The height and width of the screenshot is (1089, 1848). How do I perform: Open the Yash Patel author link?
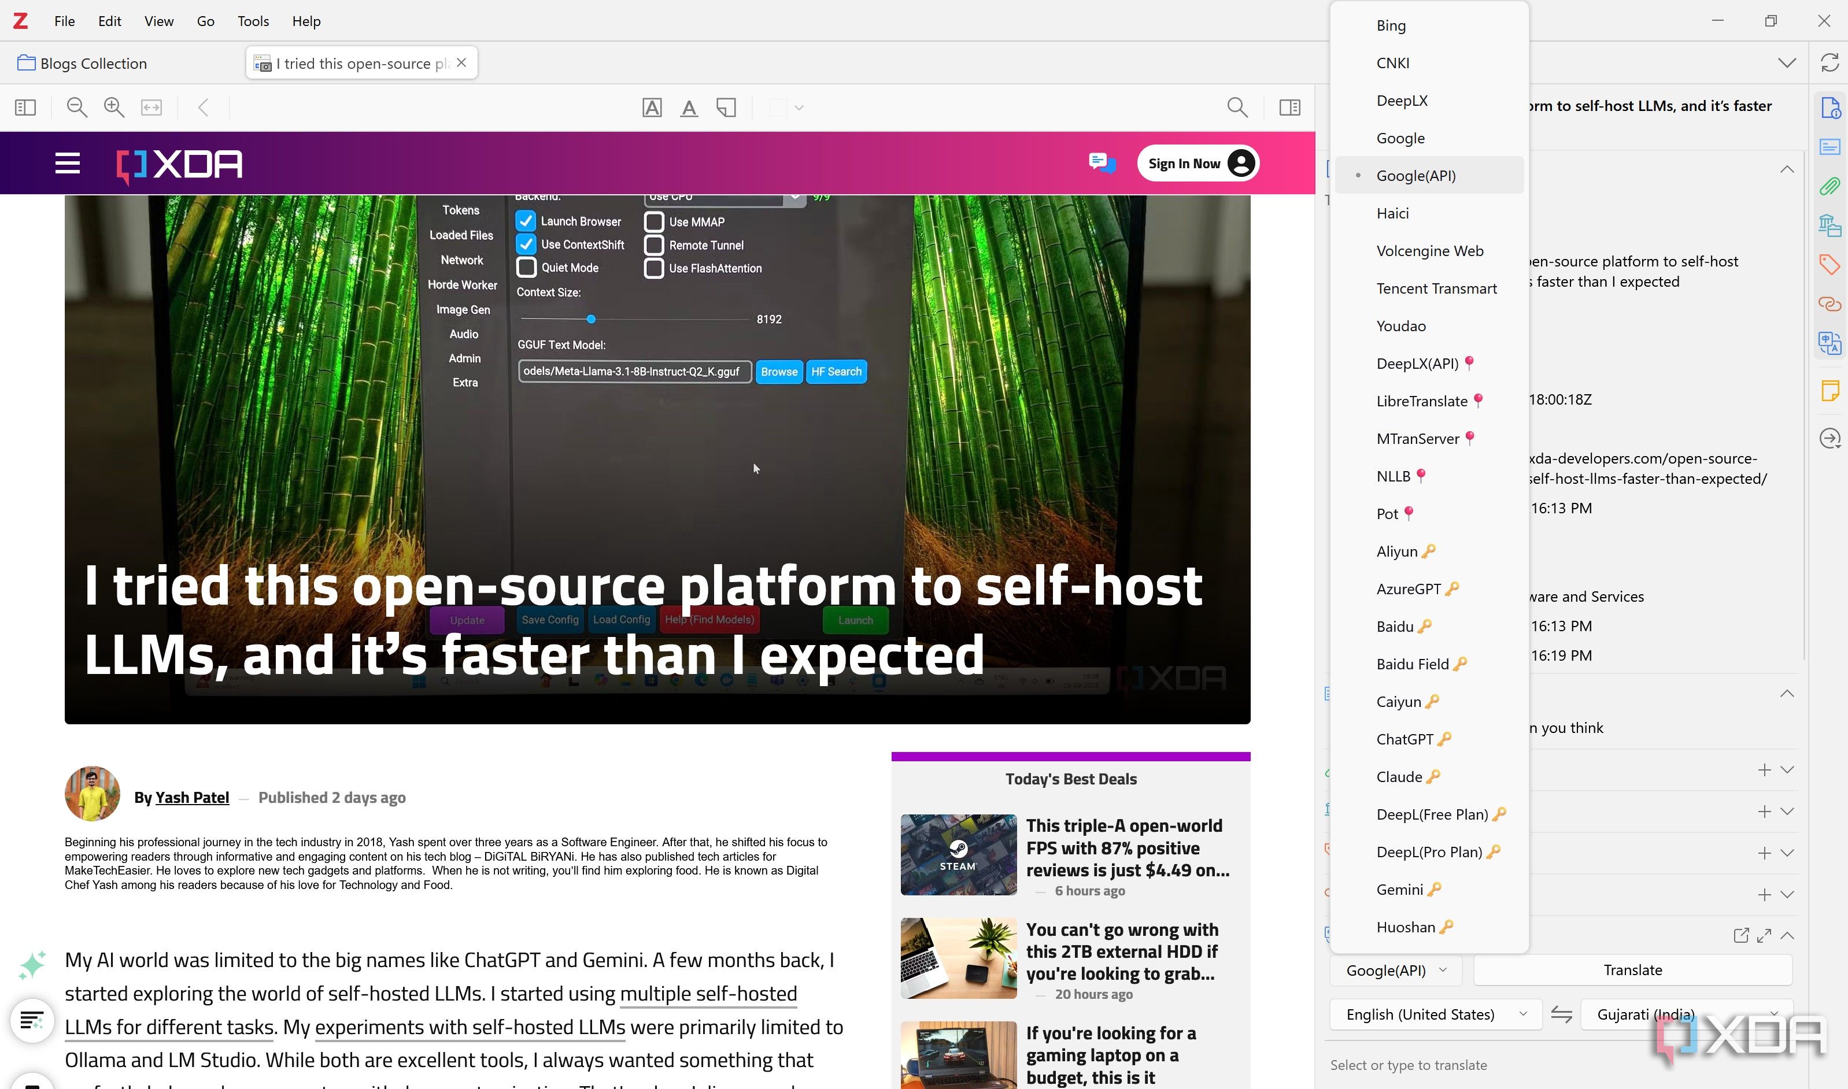[x=193, y=797]
